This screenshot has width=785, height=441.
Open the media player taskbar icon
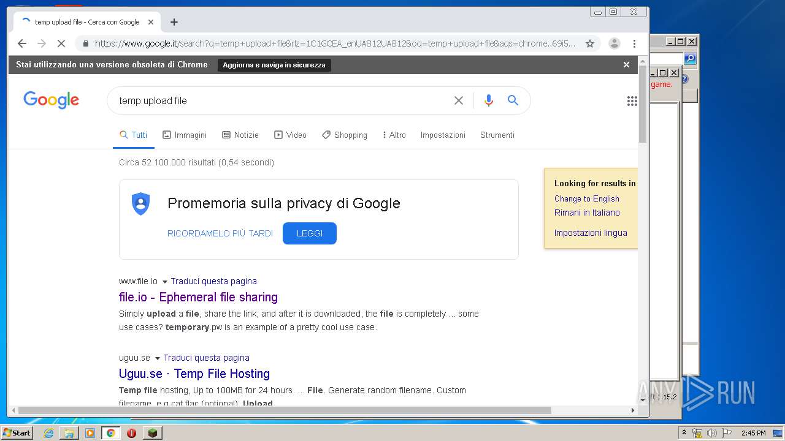[90, 433]
